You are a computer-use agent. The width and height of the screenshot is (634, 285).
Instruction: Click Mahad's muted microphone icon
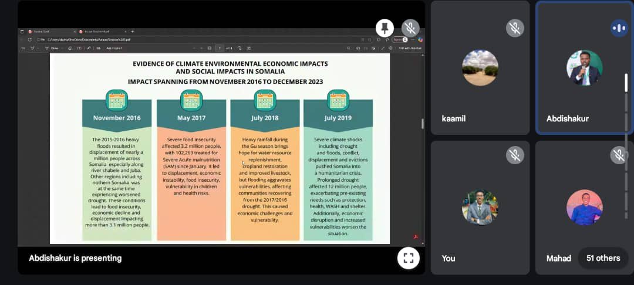619,155
